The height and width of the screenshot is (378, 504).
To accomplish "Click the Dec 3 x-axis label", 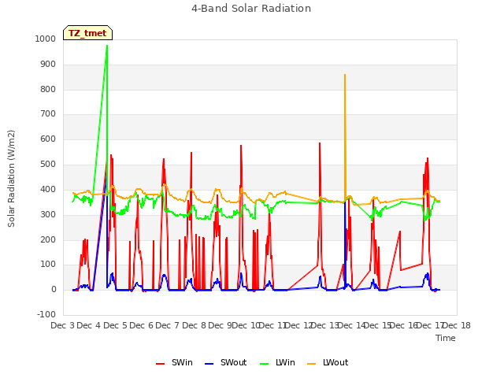I will point(62,325).
